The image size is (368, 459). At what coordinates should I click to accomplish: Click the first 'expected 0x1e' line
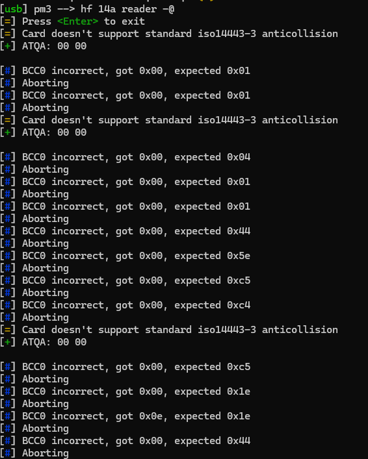point(125,391)
